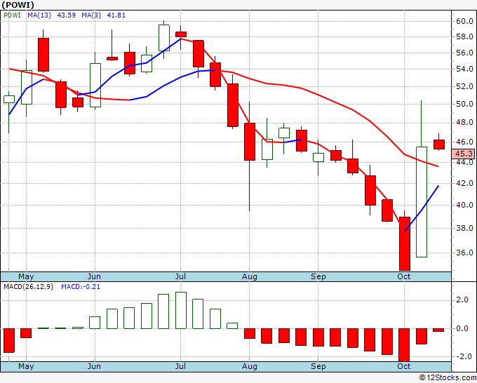Viewport: 477px width, 383px height.
Task: Click the (POWI) chart title
Action: click(x=18, y=5)
